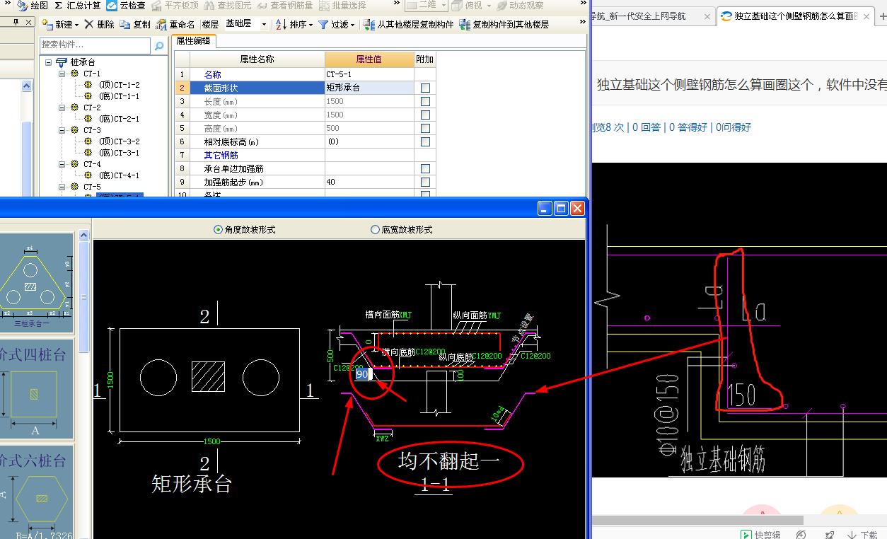Click the 查看钢筋量 toolbar item

click(285, 6)
